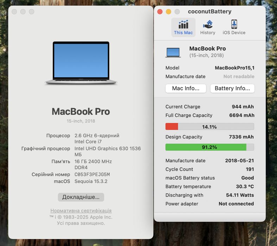277x246 pixels.
Task: Click the Sequoia 15.3.2 macOS version
Action: [91, 181]
